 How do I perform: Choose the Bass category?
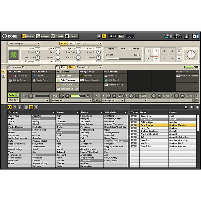[x=19, y=130]
